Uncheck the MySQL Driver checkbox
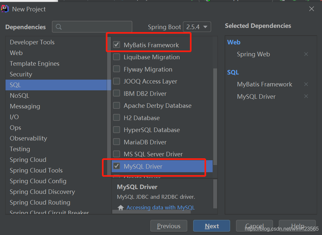Screen dimensions: 322x235 117,166
